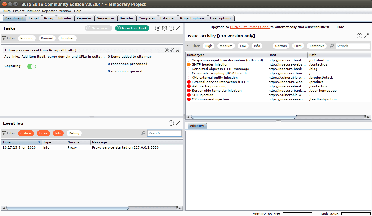Viewport: 372px width, 216px height.
Task: Turn off the Capturing toggle
Action: [32, 66]
